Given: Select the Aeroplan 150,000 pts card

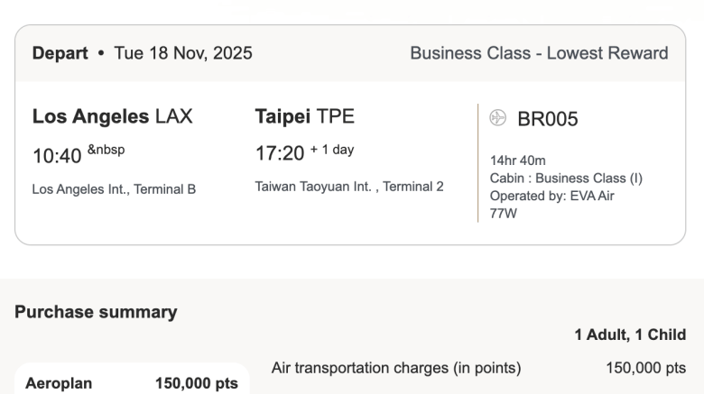Looking at the screenshot, I should click(132, 382).
